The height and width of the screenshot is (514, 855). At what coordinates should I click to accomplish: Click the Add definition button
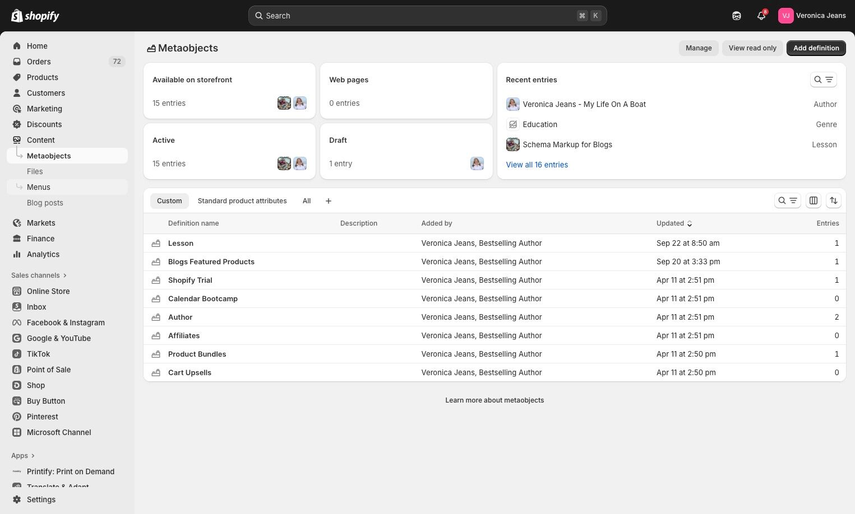pyautogui.click(x=816, y=48)
